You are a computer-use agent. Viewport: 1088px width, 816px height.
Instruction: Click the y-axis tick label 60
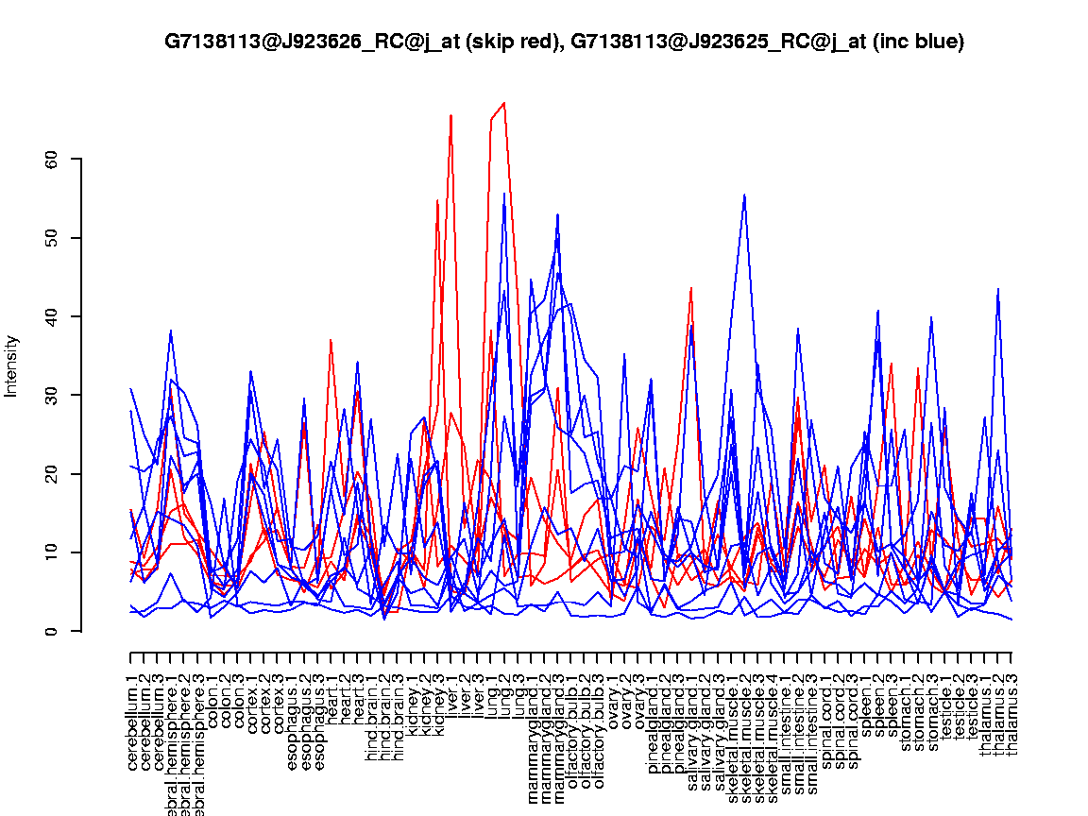51,159
